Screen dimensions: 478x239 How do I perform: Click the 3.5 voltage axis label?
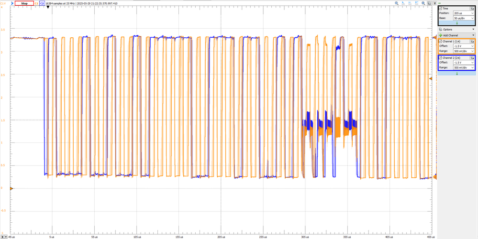click(x=3, y=30)
